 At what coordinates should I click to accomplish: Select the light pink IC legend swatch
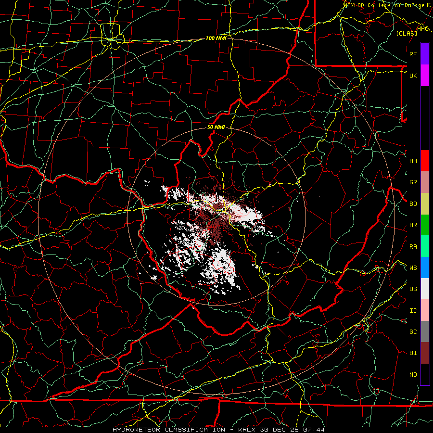click(x=425, y=310)
